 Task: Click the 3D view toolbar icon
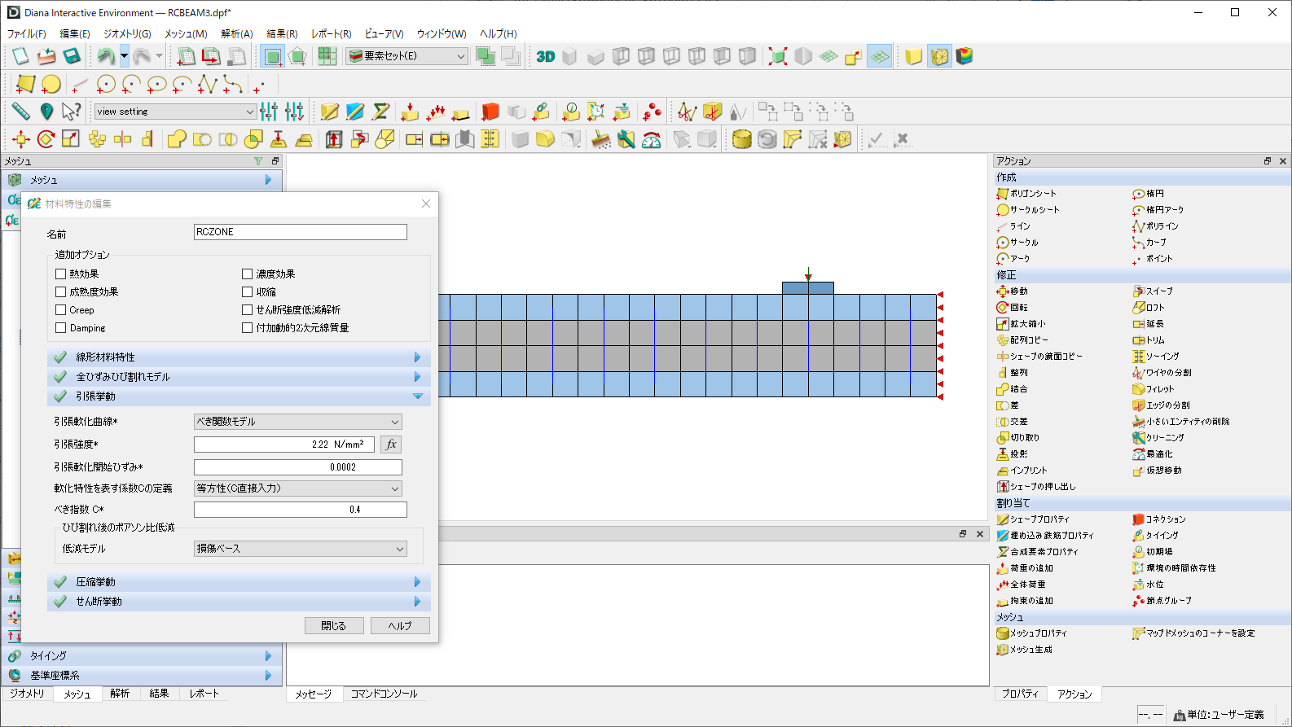click(x=545, y=56)
